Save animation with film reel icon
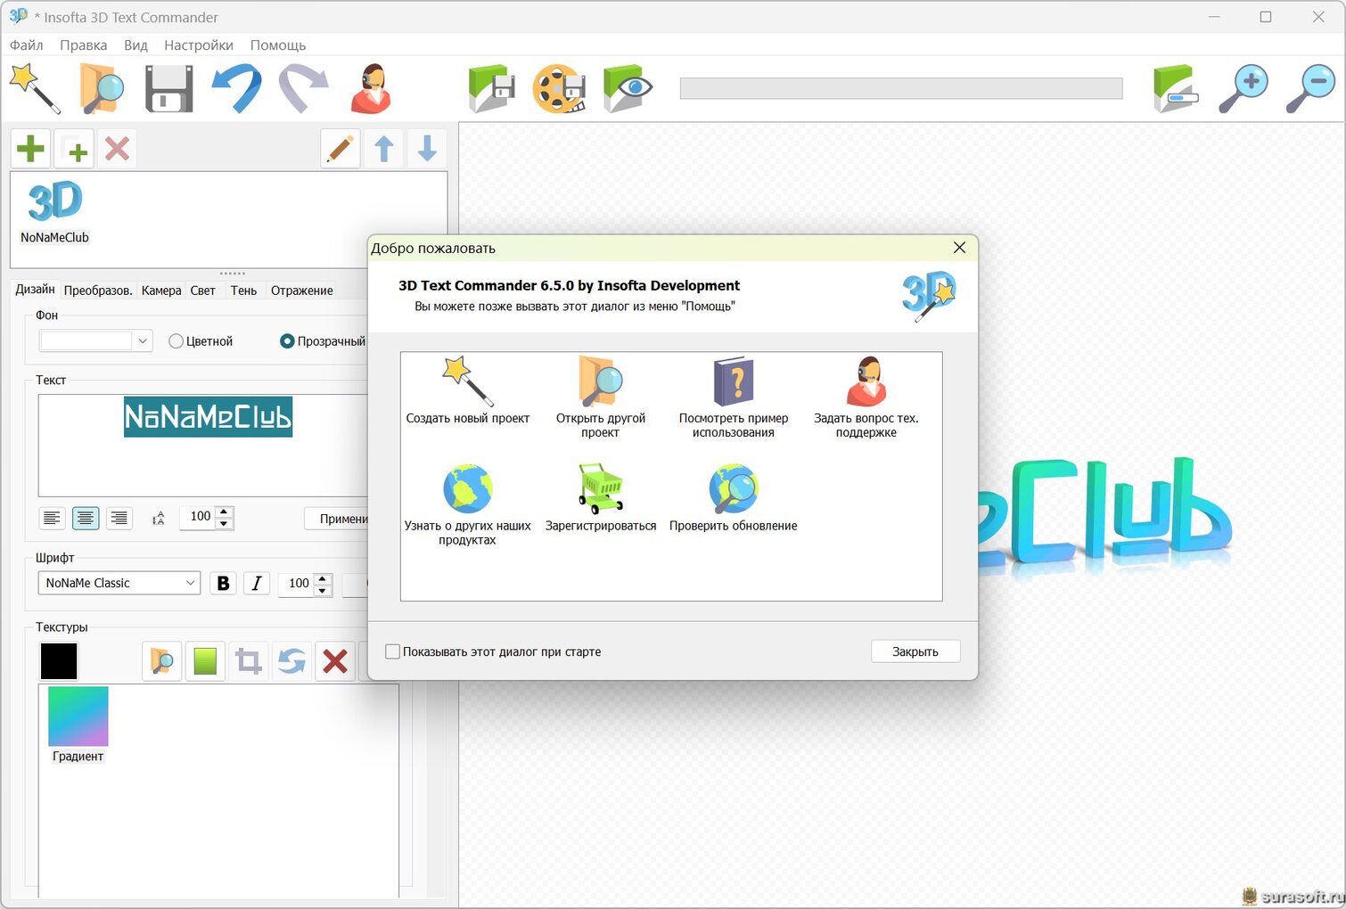 tap(560, 88)
